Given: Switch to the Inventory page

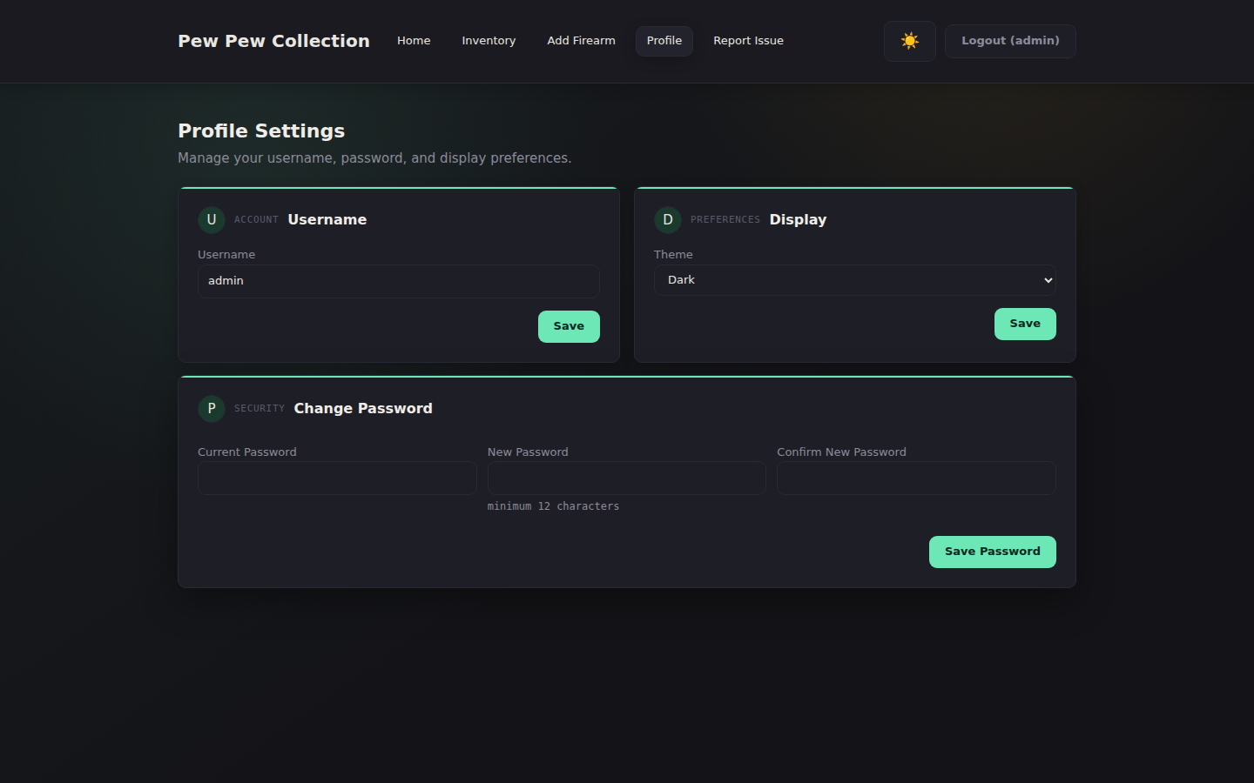Looking at the screenshot, I should (489, 40).
